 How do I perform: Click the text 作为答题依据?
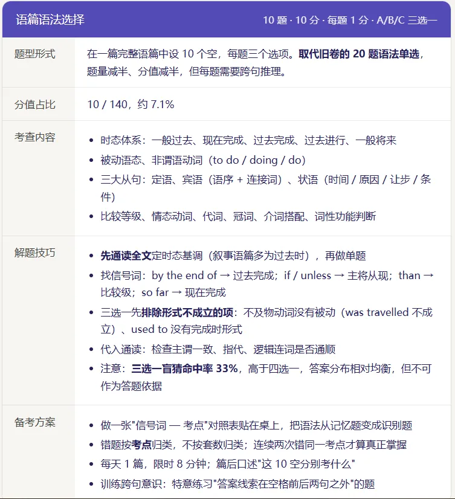coord(131,385)
